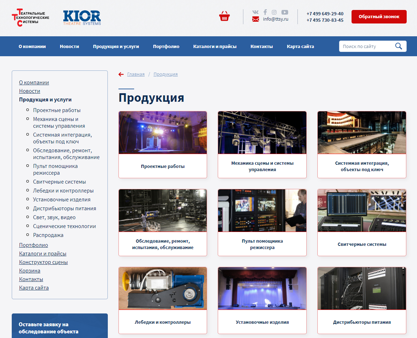Click the red envelope email icon
The width and height of the screenshot is (417, 338).
click(x=255, y=20)
